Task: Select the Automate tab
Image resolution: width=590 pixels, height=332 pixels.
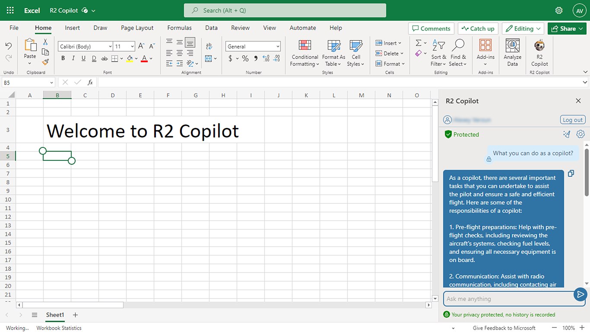Action: tap(302, 28)
